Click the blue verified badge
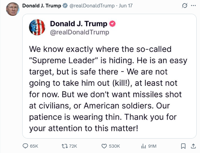 [x=65, y=6]
